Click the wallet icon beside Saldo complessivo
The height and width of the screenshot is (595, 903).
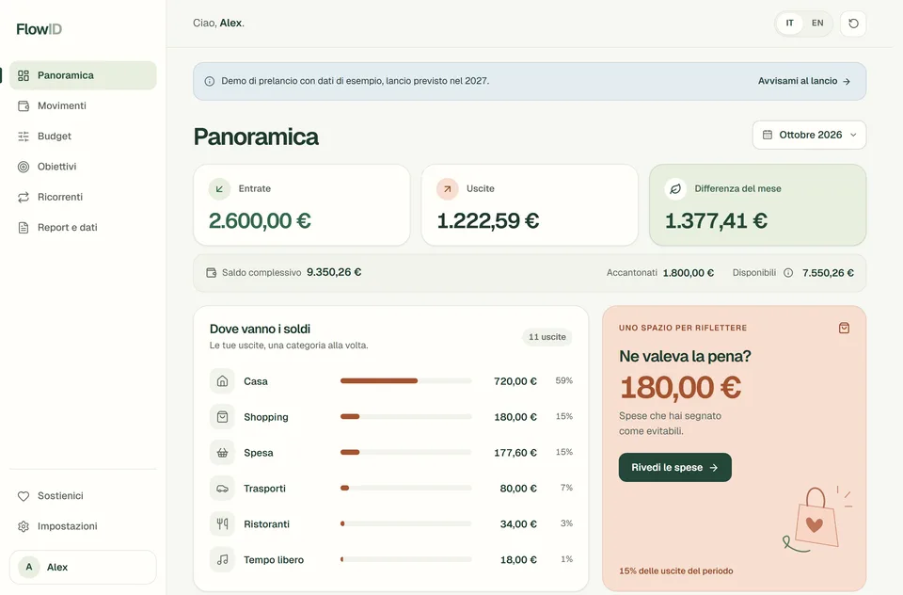pos(212,273)
